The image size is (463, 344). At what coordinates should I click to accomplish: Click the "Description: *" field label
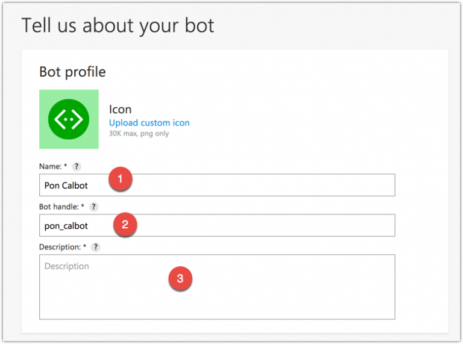(63, 247)
